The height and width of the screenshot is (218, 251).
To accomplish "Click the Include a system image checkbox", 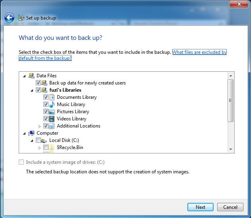I will click(21, 162).
